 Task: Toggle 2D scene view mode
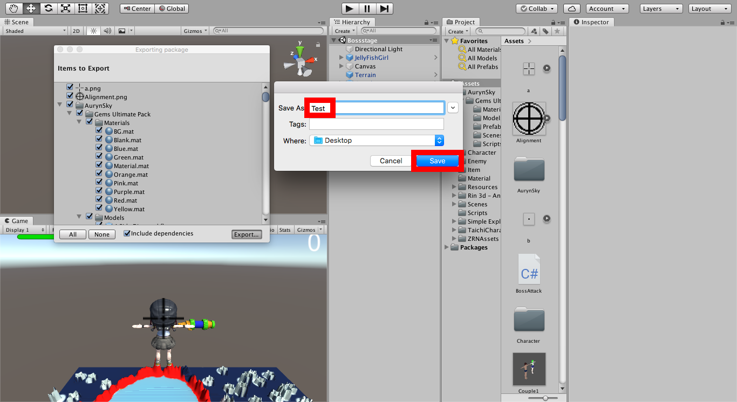coord(76,31)
